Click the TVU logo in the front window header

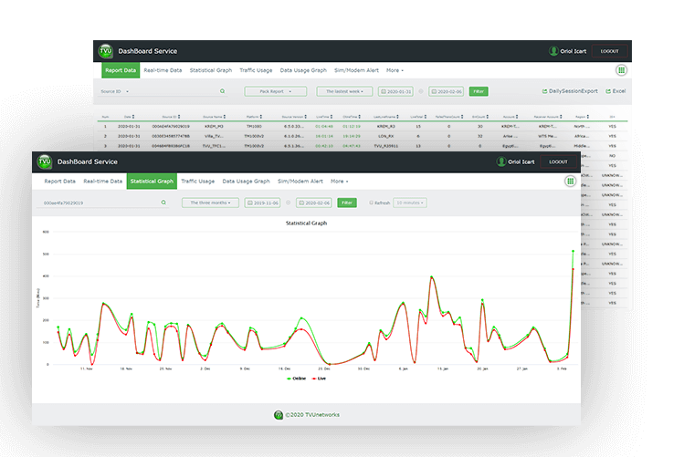[45, 161]
